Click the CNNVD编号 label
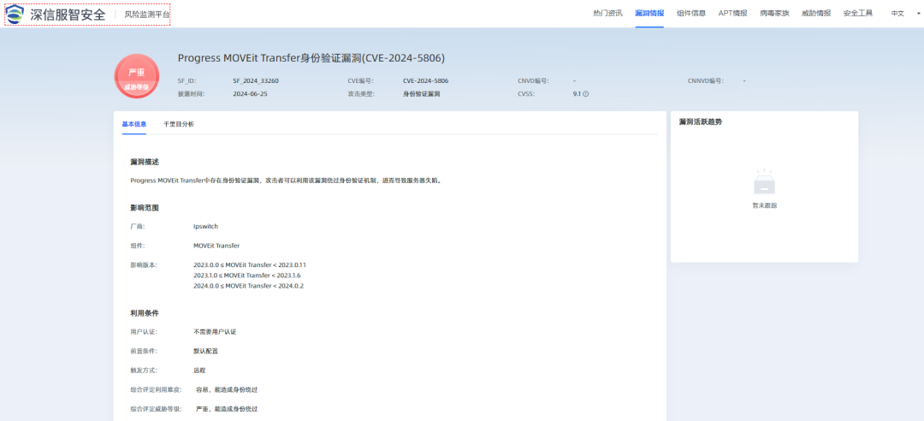 click(x=705, y=80)
